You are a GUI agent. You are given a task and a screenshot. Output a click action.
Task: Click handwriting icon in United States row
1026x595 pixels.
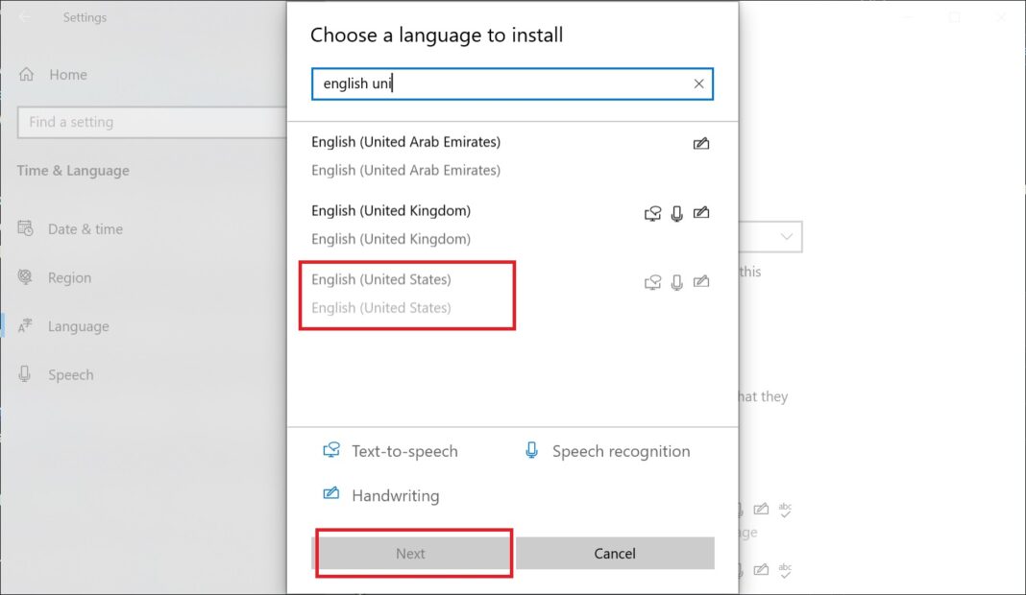701,282
